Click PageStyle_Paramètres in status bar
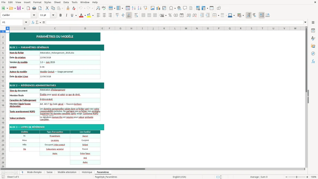The image size is (318, 179). pyautogui.click(x=106, y=177)
